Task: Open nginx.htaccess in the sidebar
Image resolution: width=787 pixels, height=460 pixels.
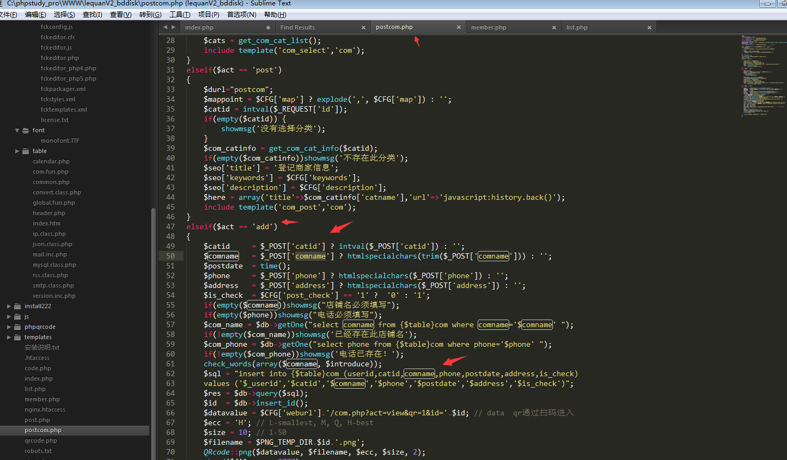Action: pos(45,410)
